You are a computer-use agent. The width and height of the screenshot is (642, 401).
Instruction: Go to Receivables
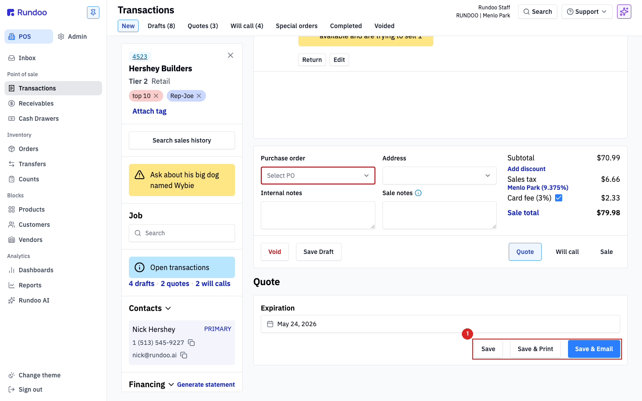click(53, 103)
